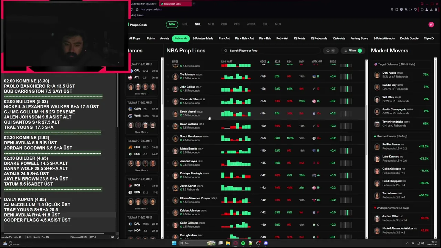The image size is (441, 248).
Task: Open Opera GX from the taskbar
Action: point(236,243)
